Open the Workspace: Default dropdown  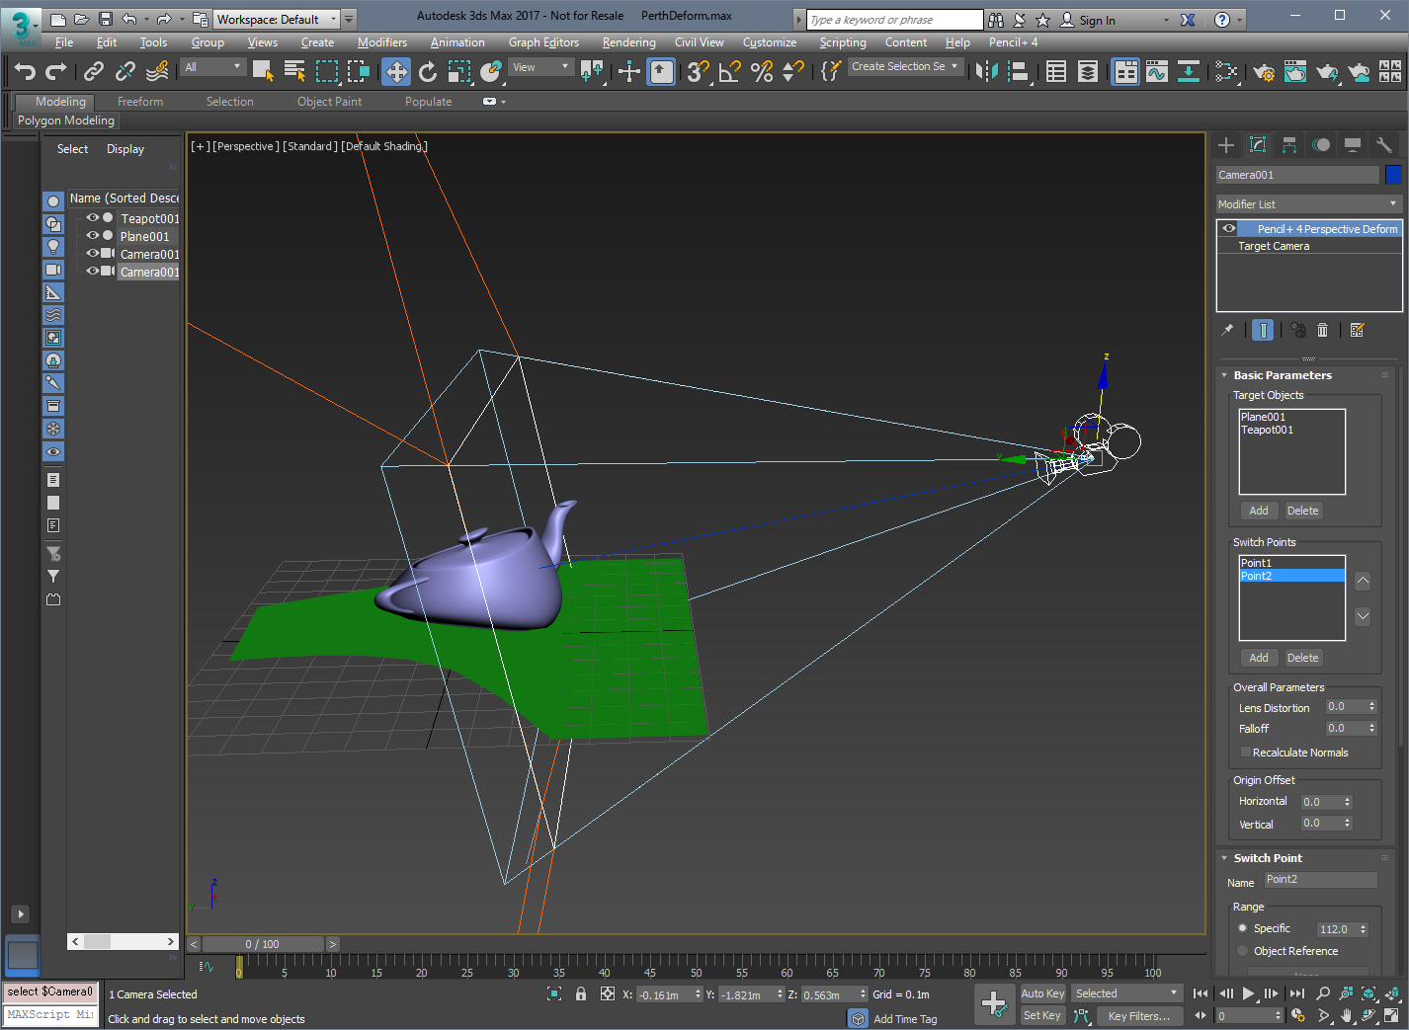click(276, 19)
